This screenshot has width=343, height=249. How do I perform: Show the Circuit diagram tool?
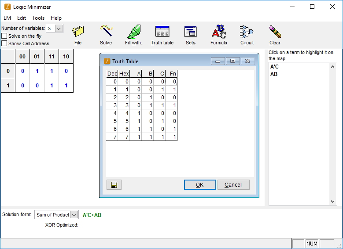pos(247,35)
